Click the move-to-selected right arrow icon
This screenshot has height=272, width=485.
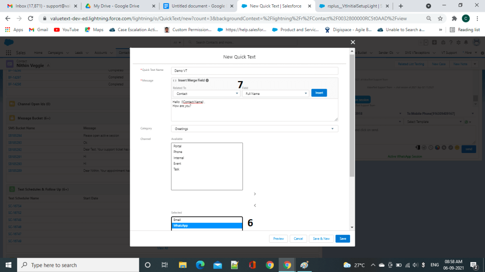coord(255,194)
